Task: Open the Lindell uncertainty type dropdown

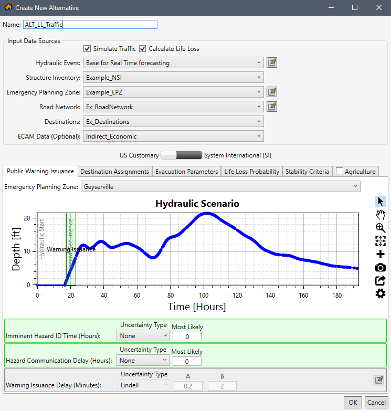Action: pos(144,385)
